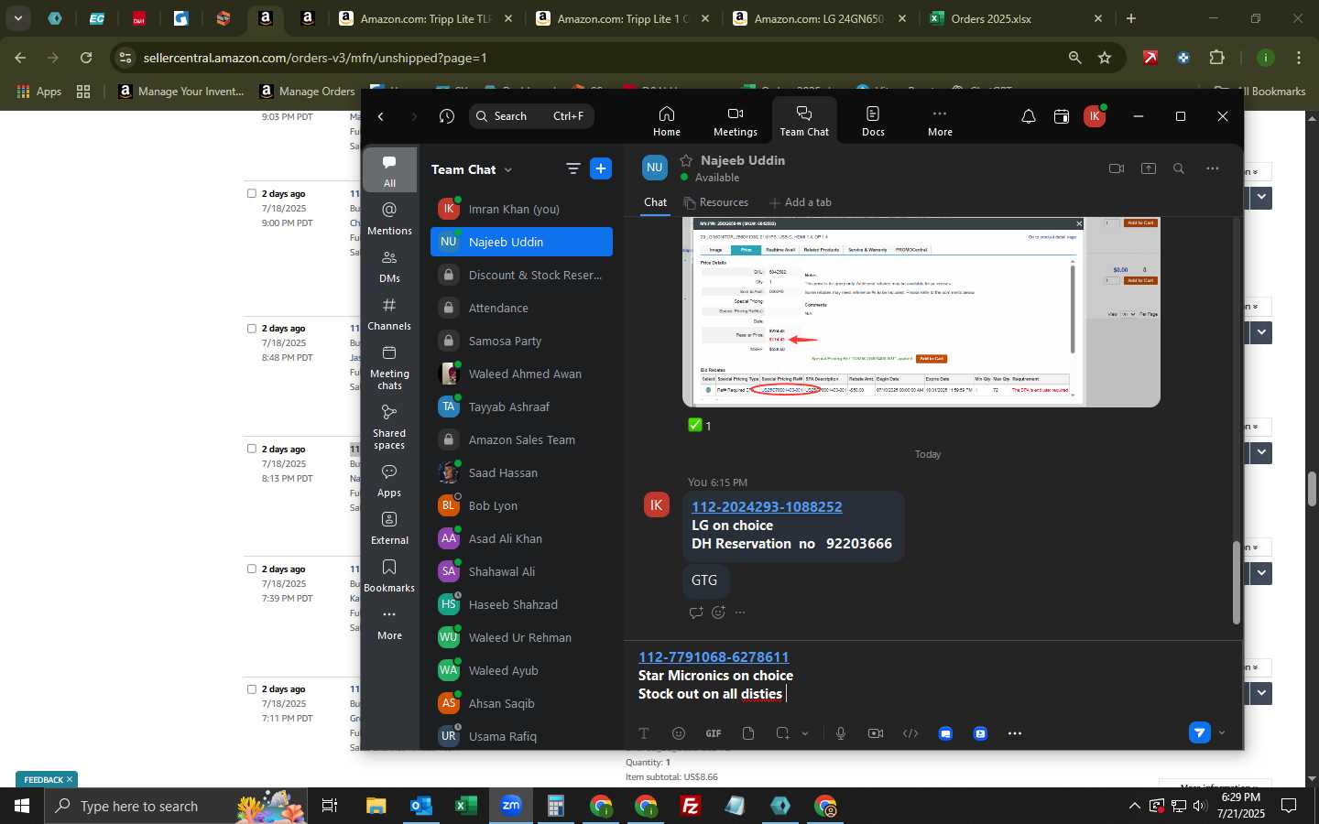Open Outlook from Windows taskbar
The image size is (1319, 824).
(x=421, y=807)
